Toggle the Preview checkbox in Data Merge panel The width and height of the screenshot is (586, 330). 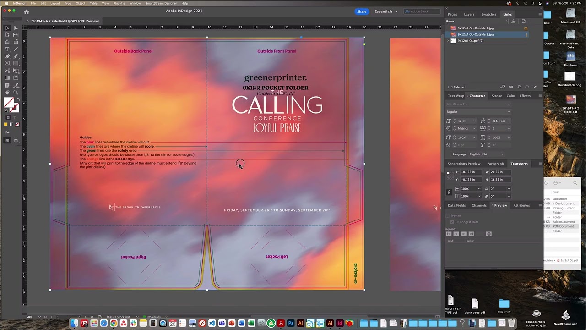pos(448,216)
